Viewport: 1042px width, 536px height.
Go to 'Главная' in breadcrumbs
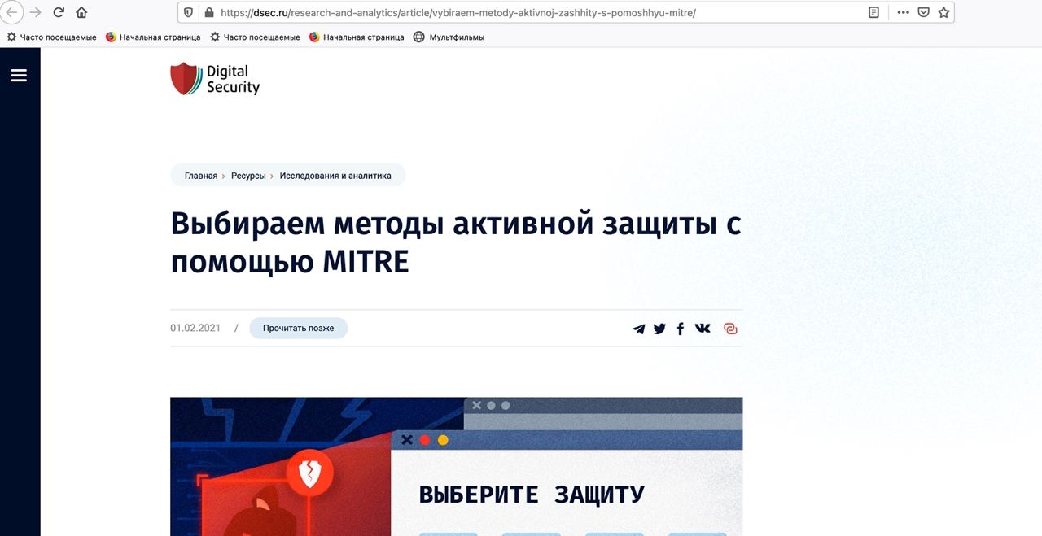click(201, 176)
